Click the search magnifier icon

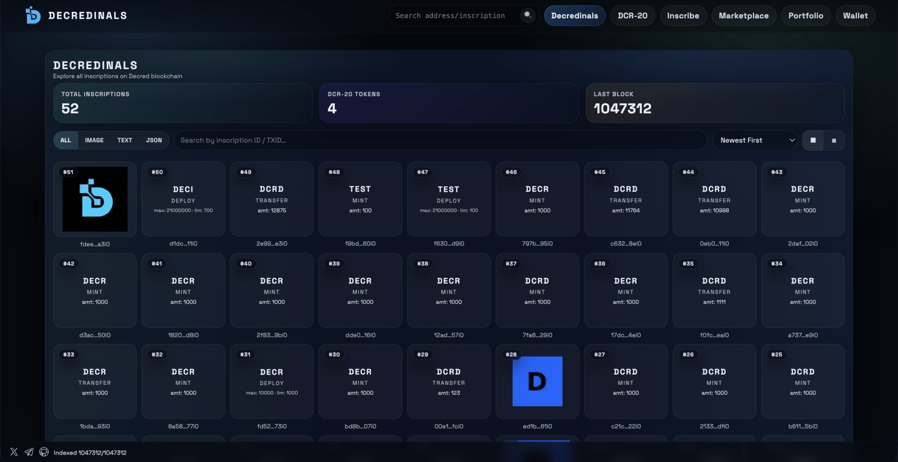528,15
